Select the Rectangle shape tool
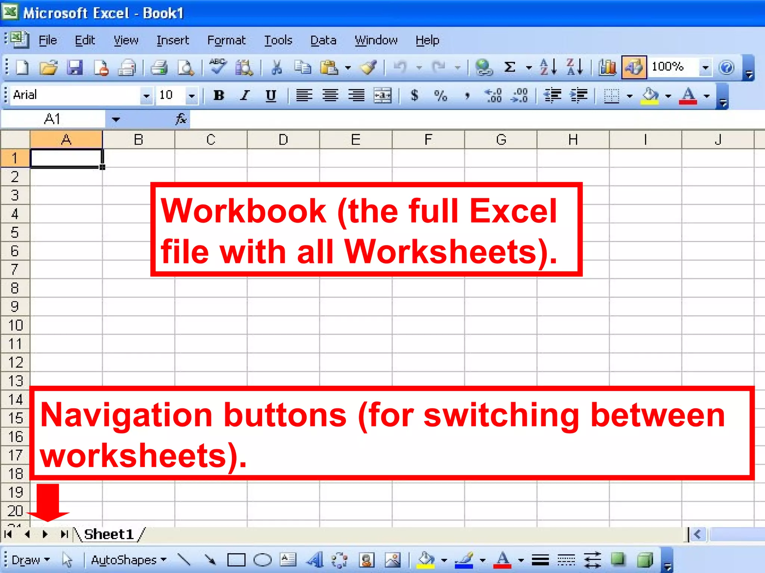 (x=236, y=560)
